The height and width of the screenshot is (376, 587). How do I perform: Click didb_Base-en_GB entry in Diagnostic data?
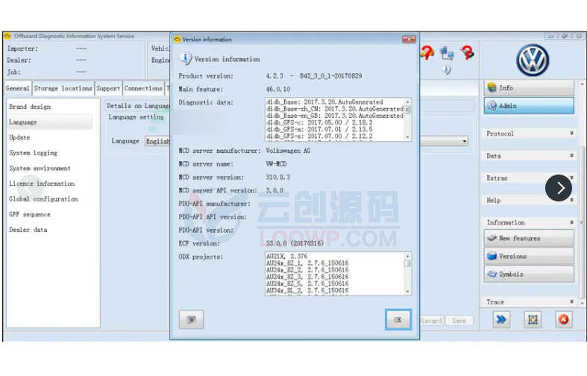[335, 116]
